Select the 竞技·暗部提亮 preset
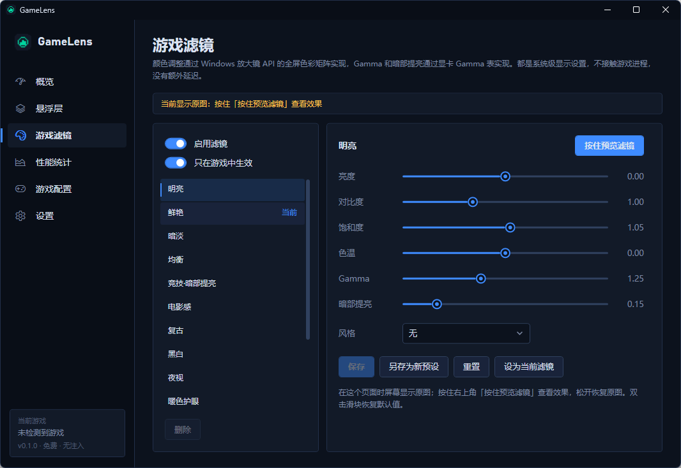 point(233,283)
